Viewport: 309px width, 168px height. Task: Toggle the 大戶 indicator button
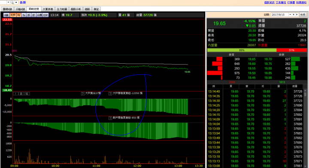(13, 15)
